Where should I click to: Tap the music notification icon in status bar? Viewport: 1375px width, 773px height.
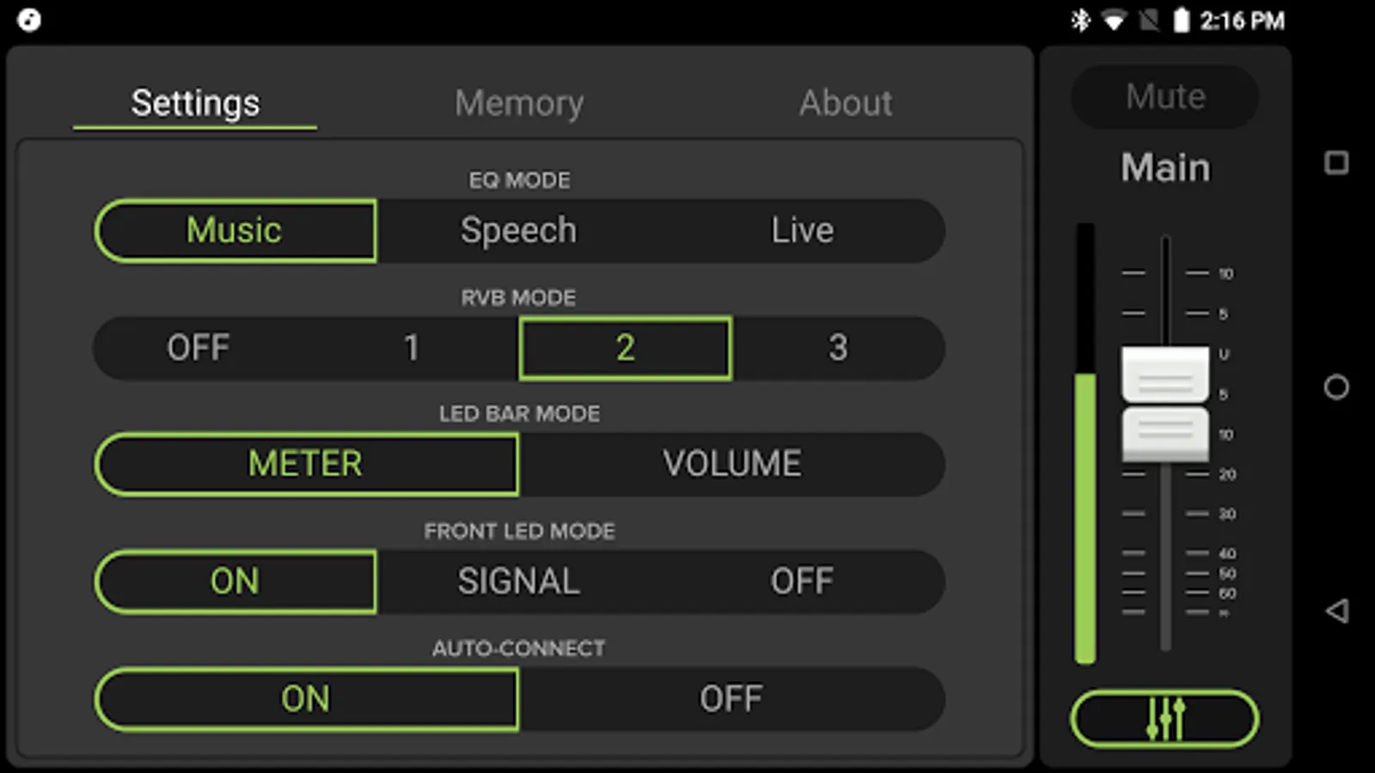tap(29, 20)
